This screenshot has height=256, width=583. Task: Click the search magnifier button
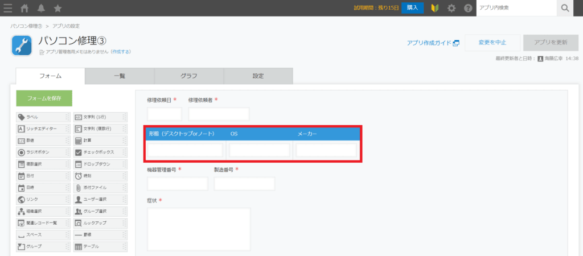point(565,8)
